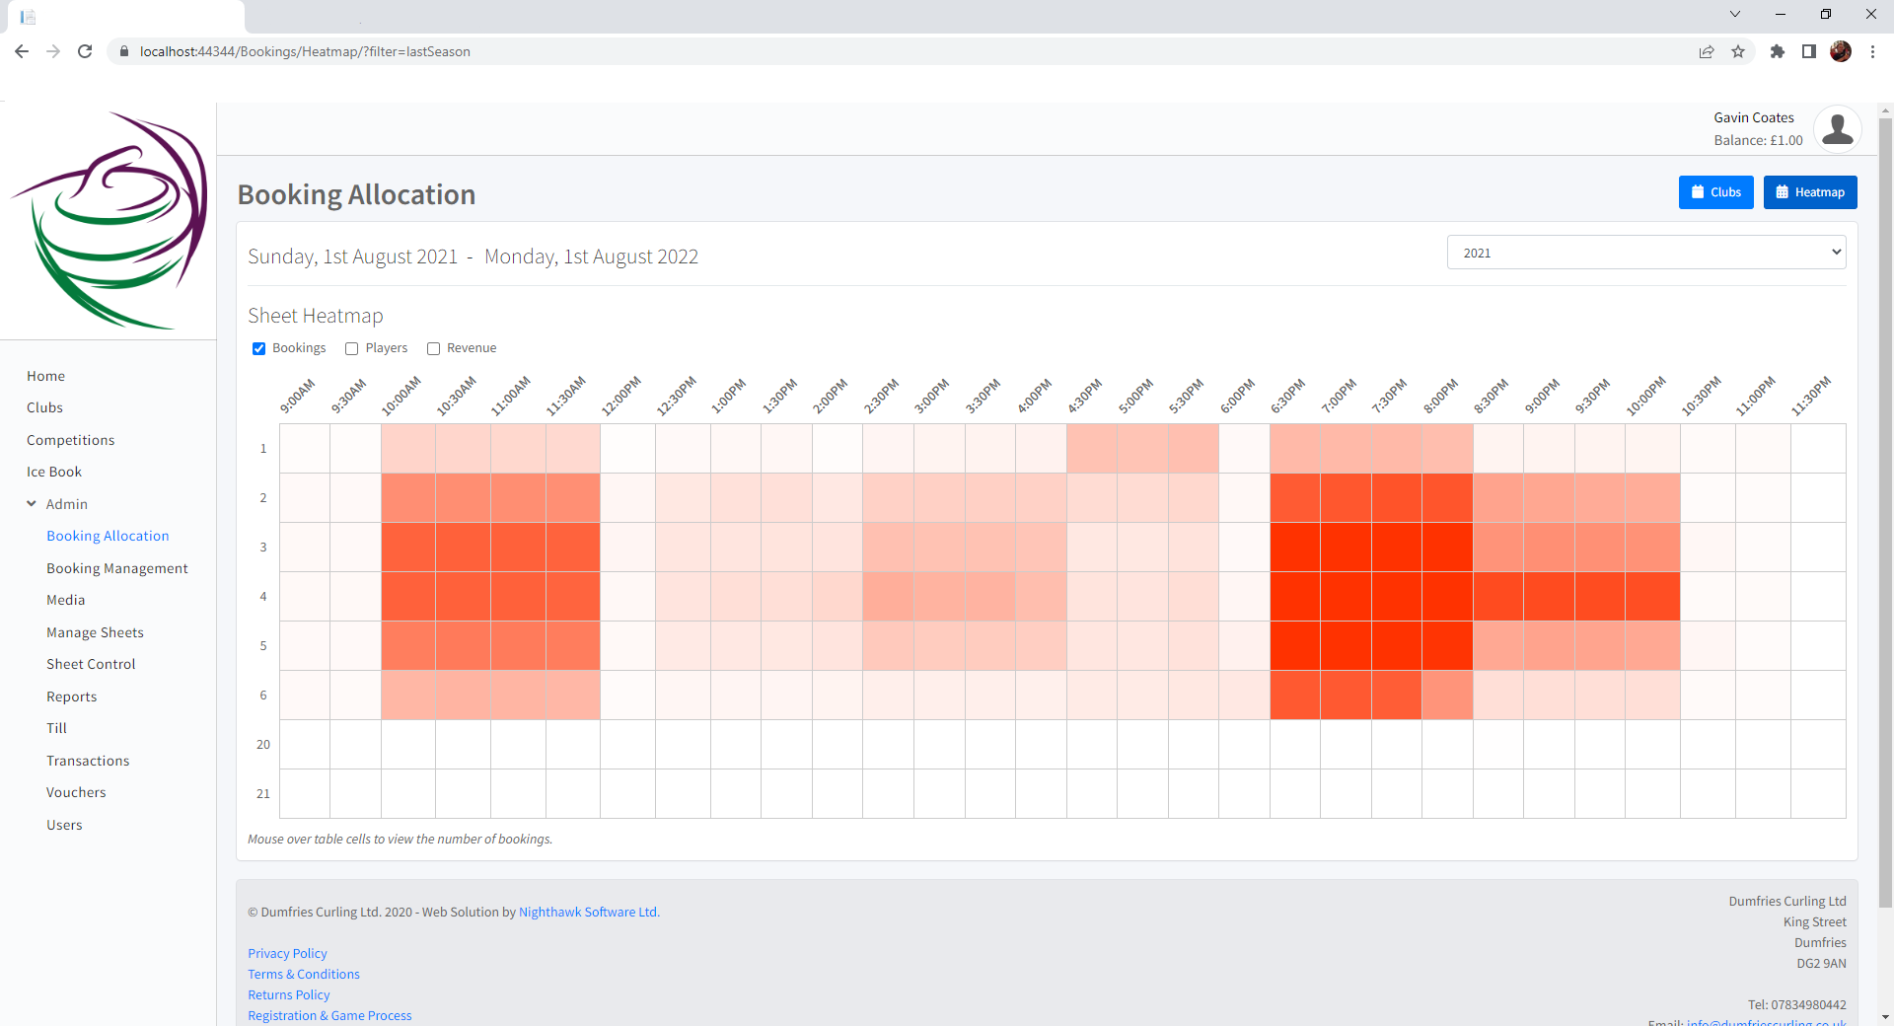The width and height of the screenshot is (1894, 1026).
Task: Click the browser back arrow icon
Action: tap(22, 51)
